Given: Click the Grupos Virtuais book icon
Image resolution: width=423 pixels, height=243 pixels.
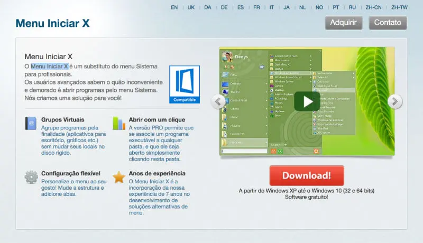Looking at the screenshot, I should pos(32,123).
